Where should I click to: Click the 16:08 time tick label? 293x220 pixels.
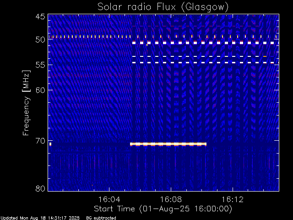coord(171,199)
